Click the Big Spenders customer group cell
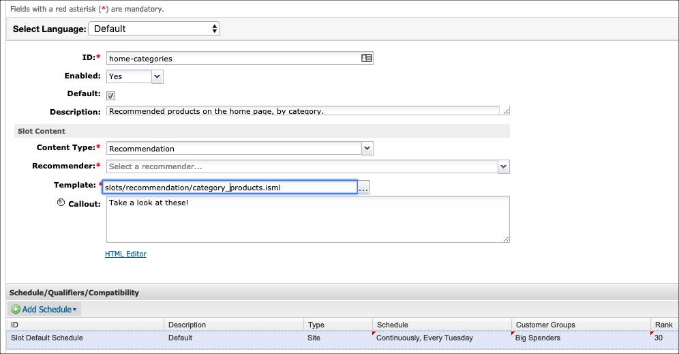Image resolution: width=679 pixels, height=354 pixels. pyautogui.click(x=581, y=338)
